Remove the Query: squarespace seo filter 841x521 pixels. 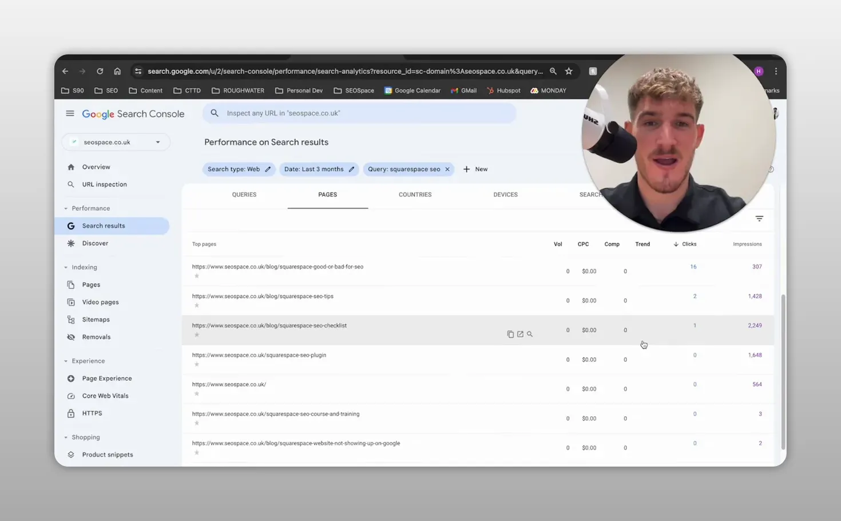coord(447,169)
